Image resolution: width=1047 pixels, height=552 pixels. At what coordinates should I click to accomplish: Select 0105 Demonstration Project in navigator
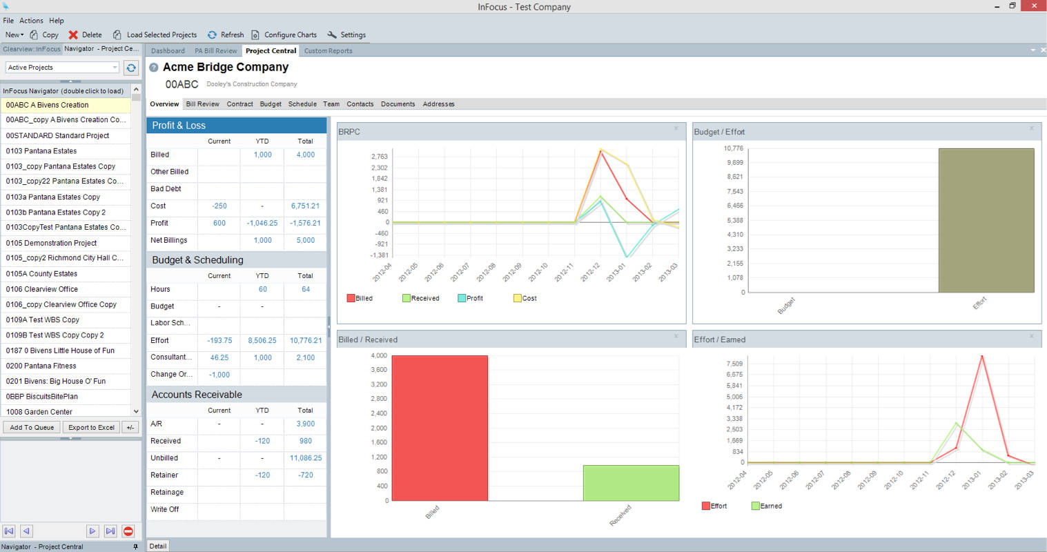point(52,243)
